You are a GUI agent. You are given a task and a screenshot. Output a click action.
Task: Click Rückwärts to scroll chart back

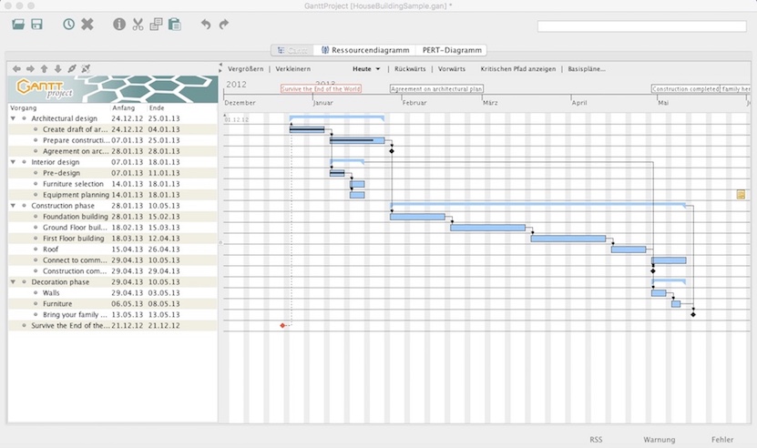[410, 69]
